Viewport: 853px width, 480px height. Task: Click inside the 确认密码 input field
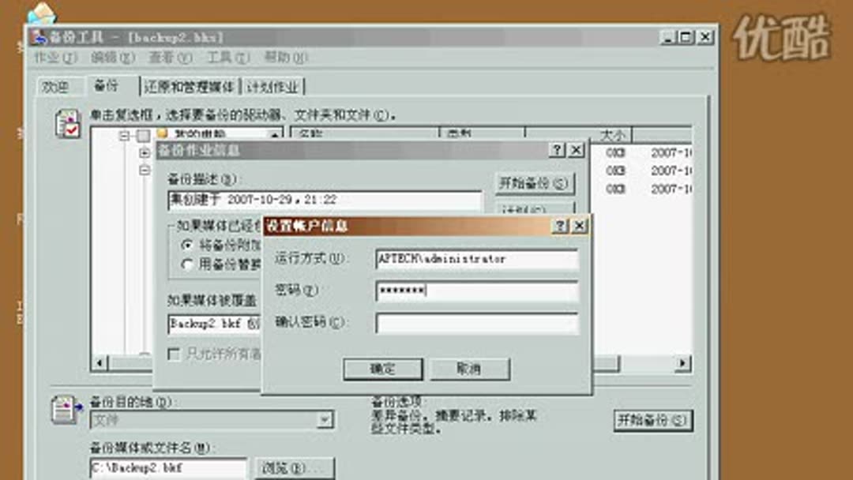[x=474, y=322]
